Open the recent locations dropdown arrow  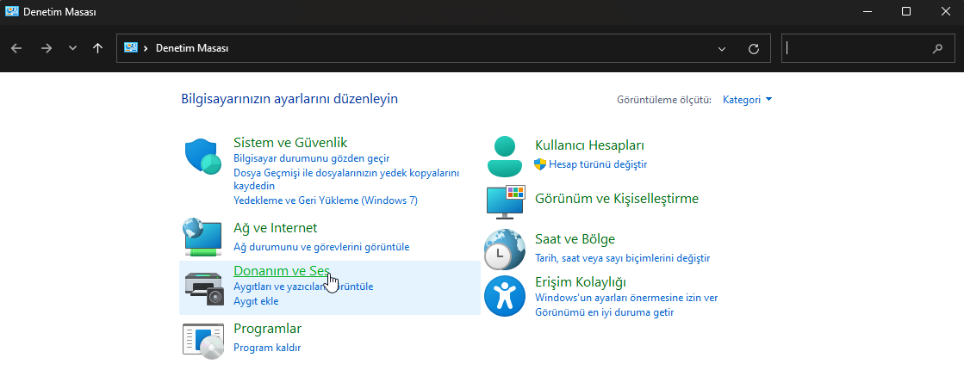[72, 48]
